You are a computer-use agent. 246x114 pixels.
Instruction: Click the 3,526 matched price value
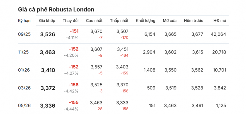[48, 35]
